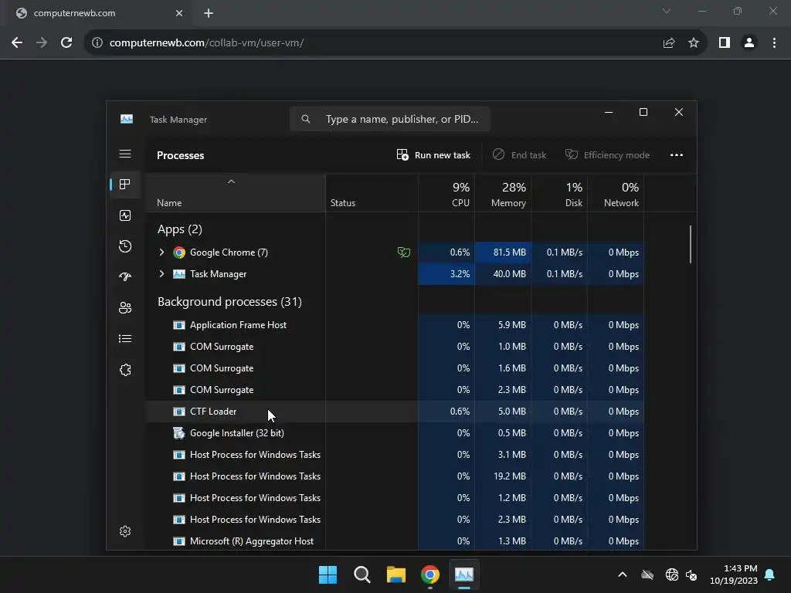
Task: Click the End task button
Action: tap(520, 154)
